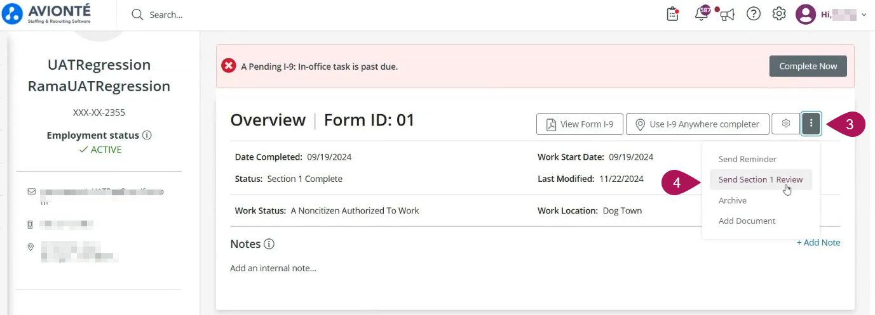The height and width of the screenshot is (315, 875).
Task: Click Use I-9 Anywhere completer button
Action: point(697,124)
